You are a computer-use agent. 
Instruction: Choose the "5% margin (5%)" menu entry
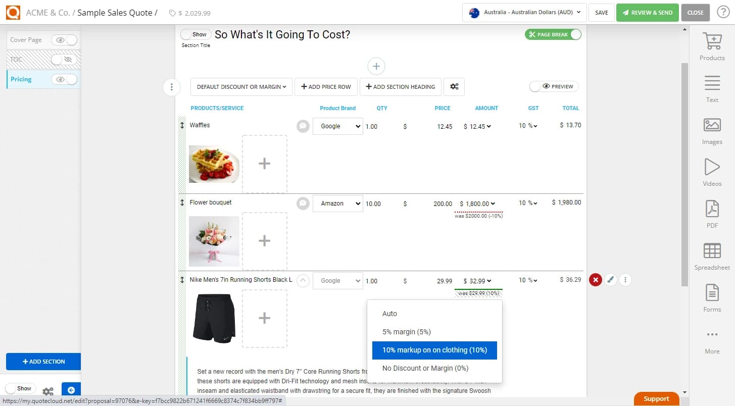pyautogui.click(x=407, y=331)
